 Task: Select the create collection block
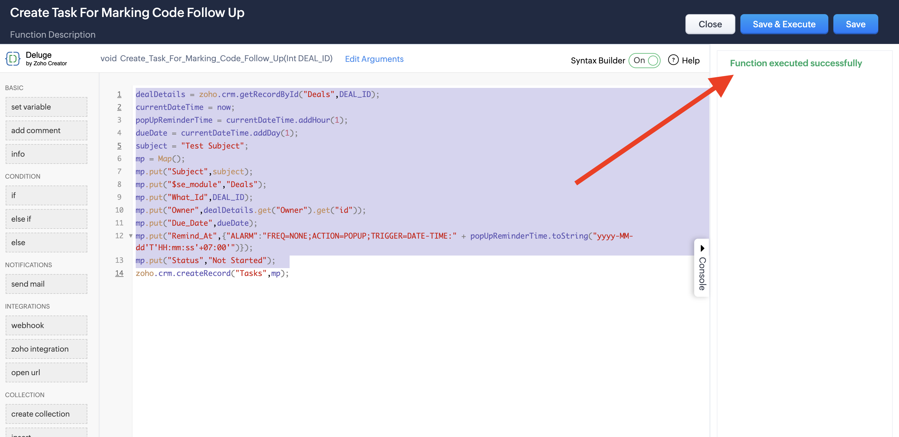tap(46, 414)
